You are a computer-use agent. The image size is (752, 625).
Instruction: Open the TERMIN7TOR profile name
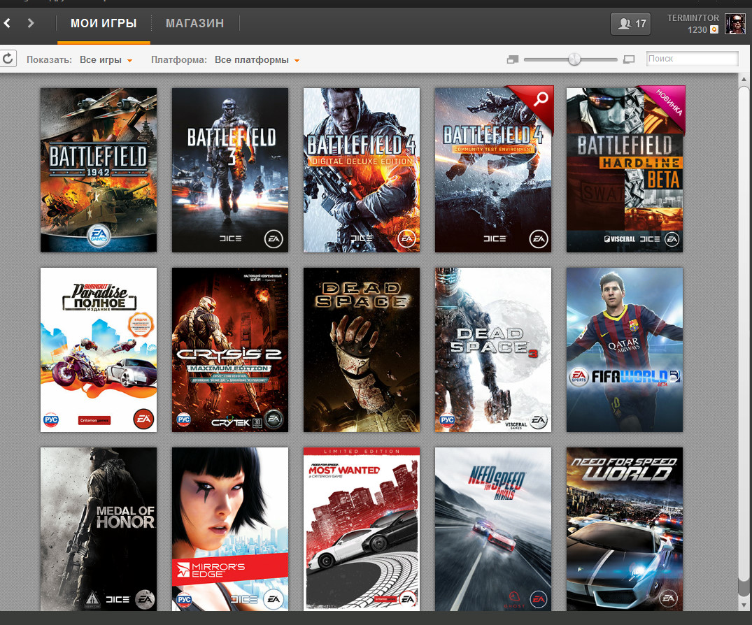coord(693,17)
